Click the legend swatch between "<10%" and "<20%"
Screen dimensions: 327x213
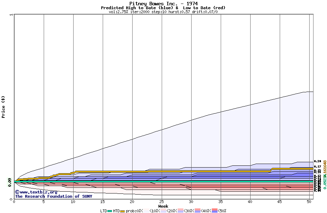tap(163, 211)
